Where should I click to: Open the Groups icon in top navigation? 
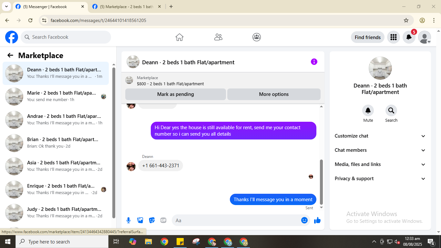click(x=257, y=37)
